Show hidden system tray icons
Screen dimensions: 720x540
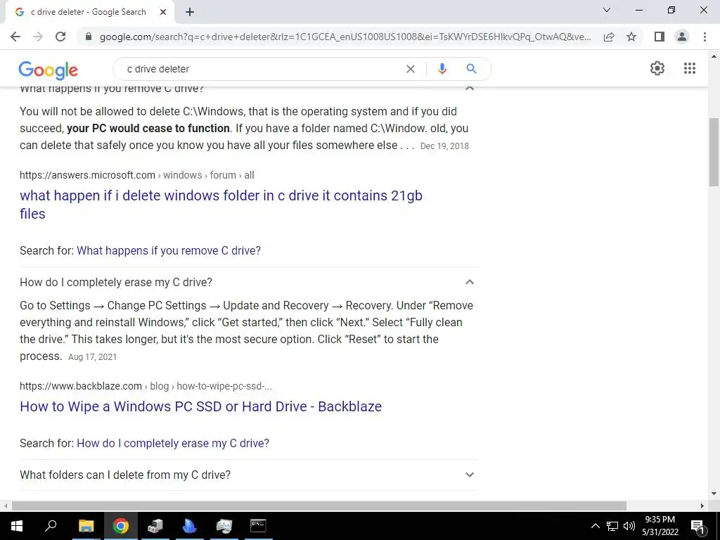click(x=595, y=526)
